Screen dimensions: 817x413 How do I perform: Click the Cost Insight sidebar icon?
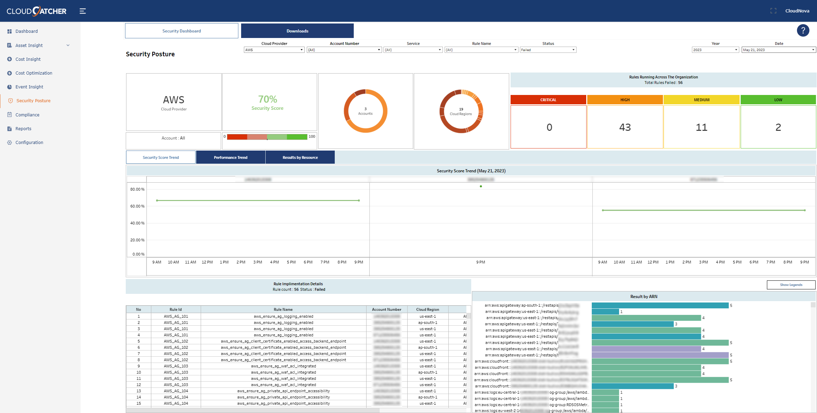tap(9, 59)
